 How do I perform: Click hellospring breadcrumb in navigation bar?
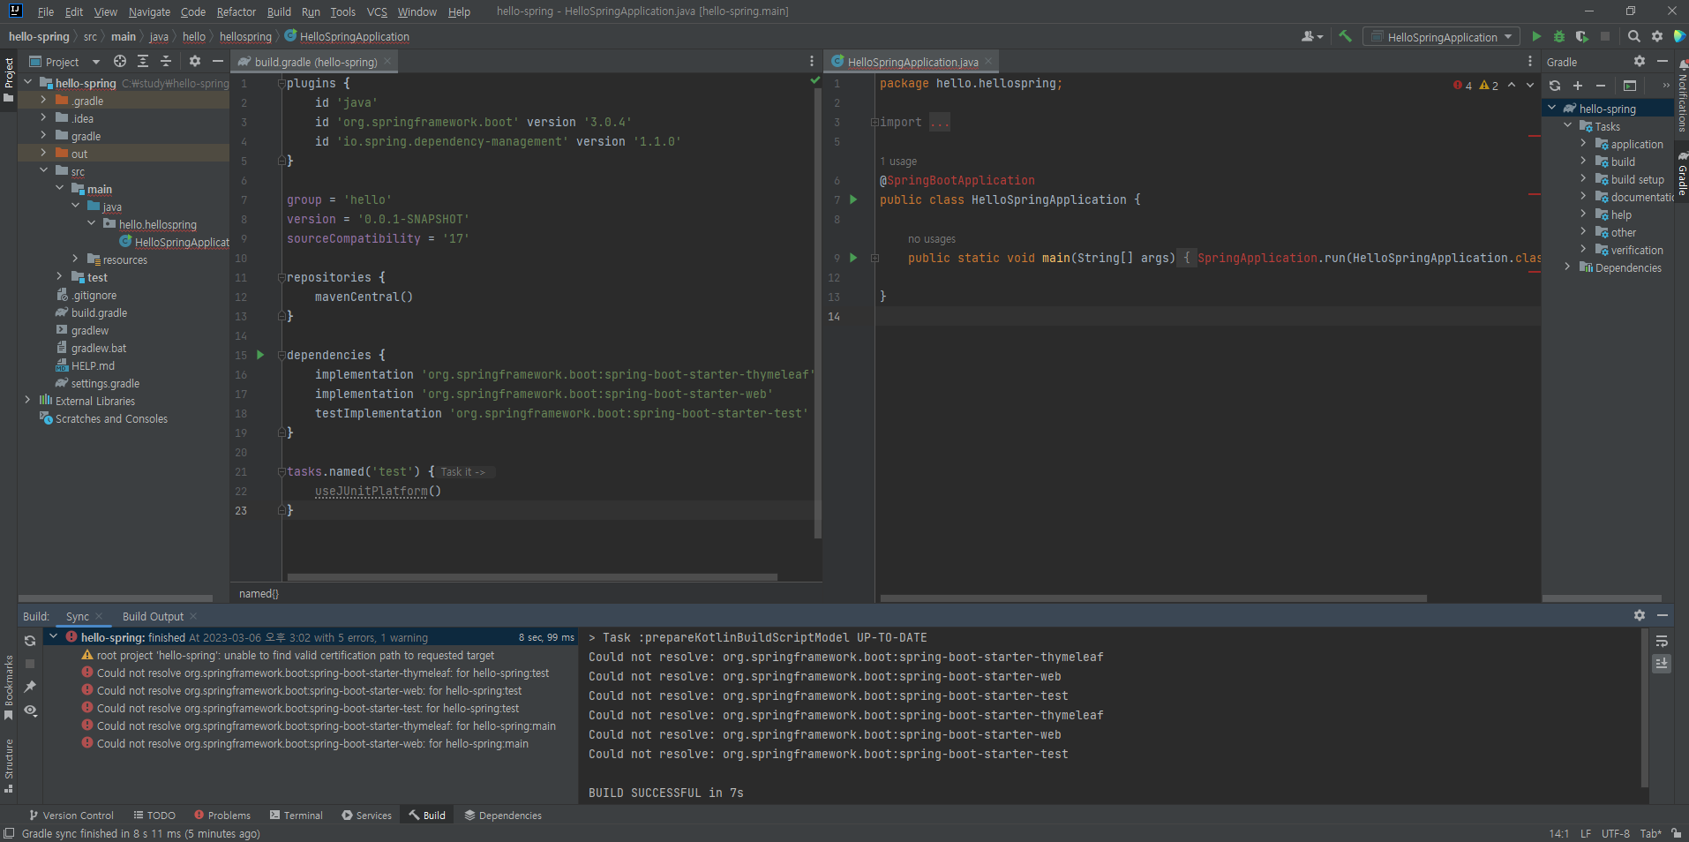coord(245,37)
